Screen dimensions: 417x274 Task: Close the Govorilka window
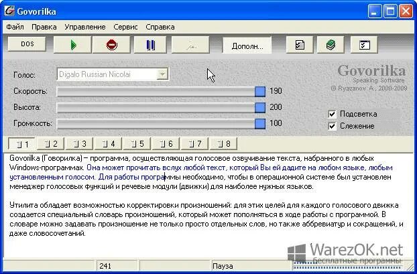tap(406, 11)
